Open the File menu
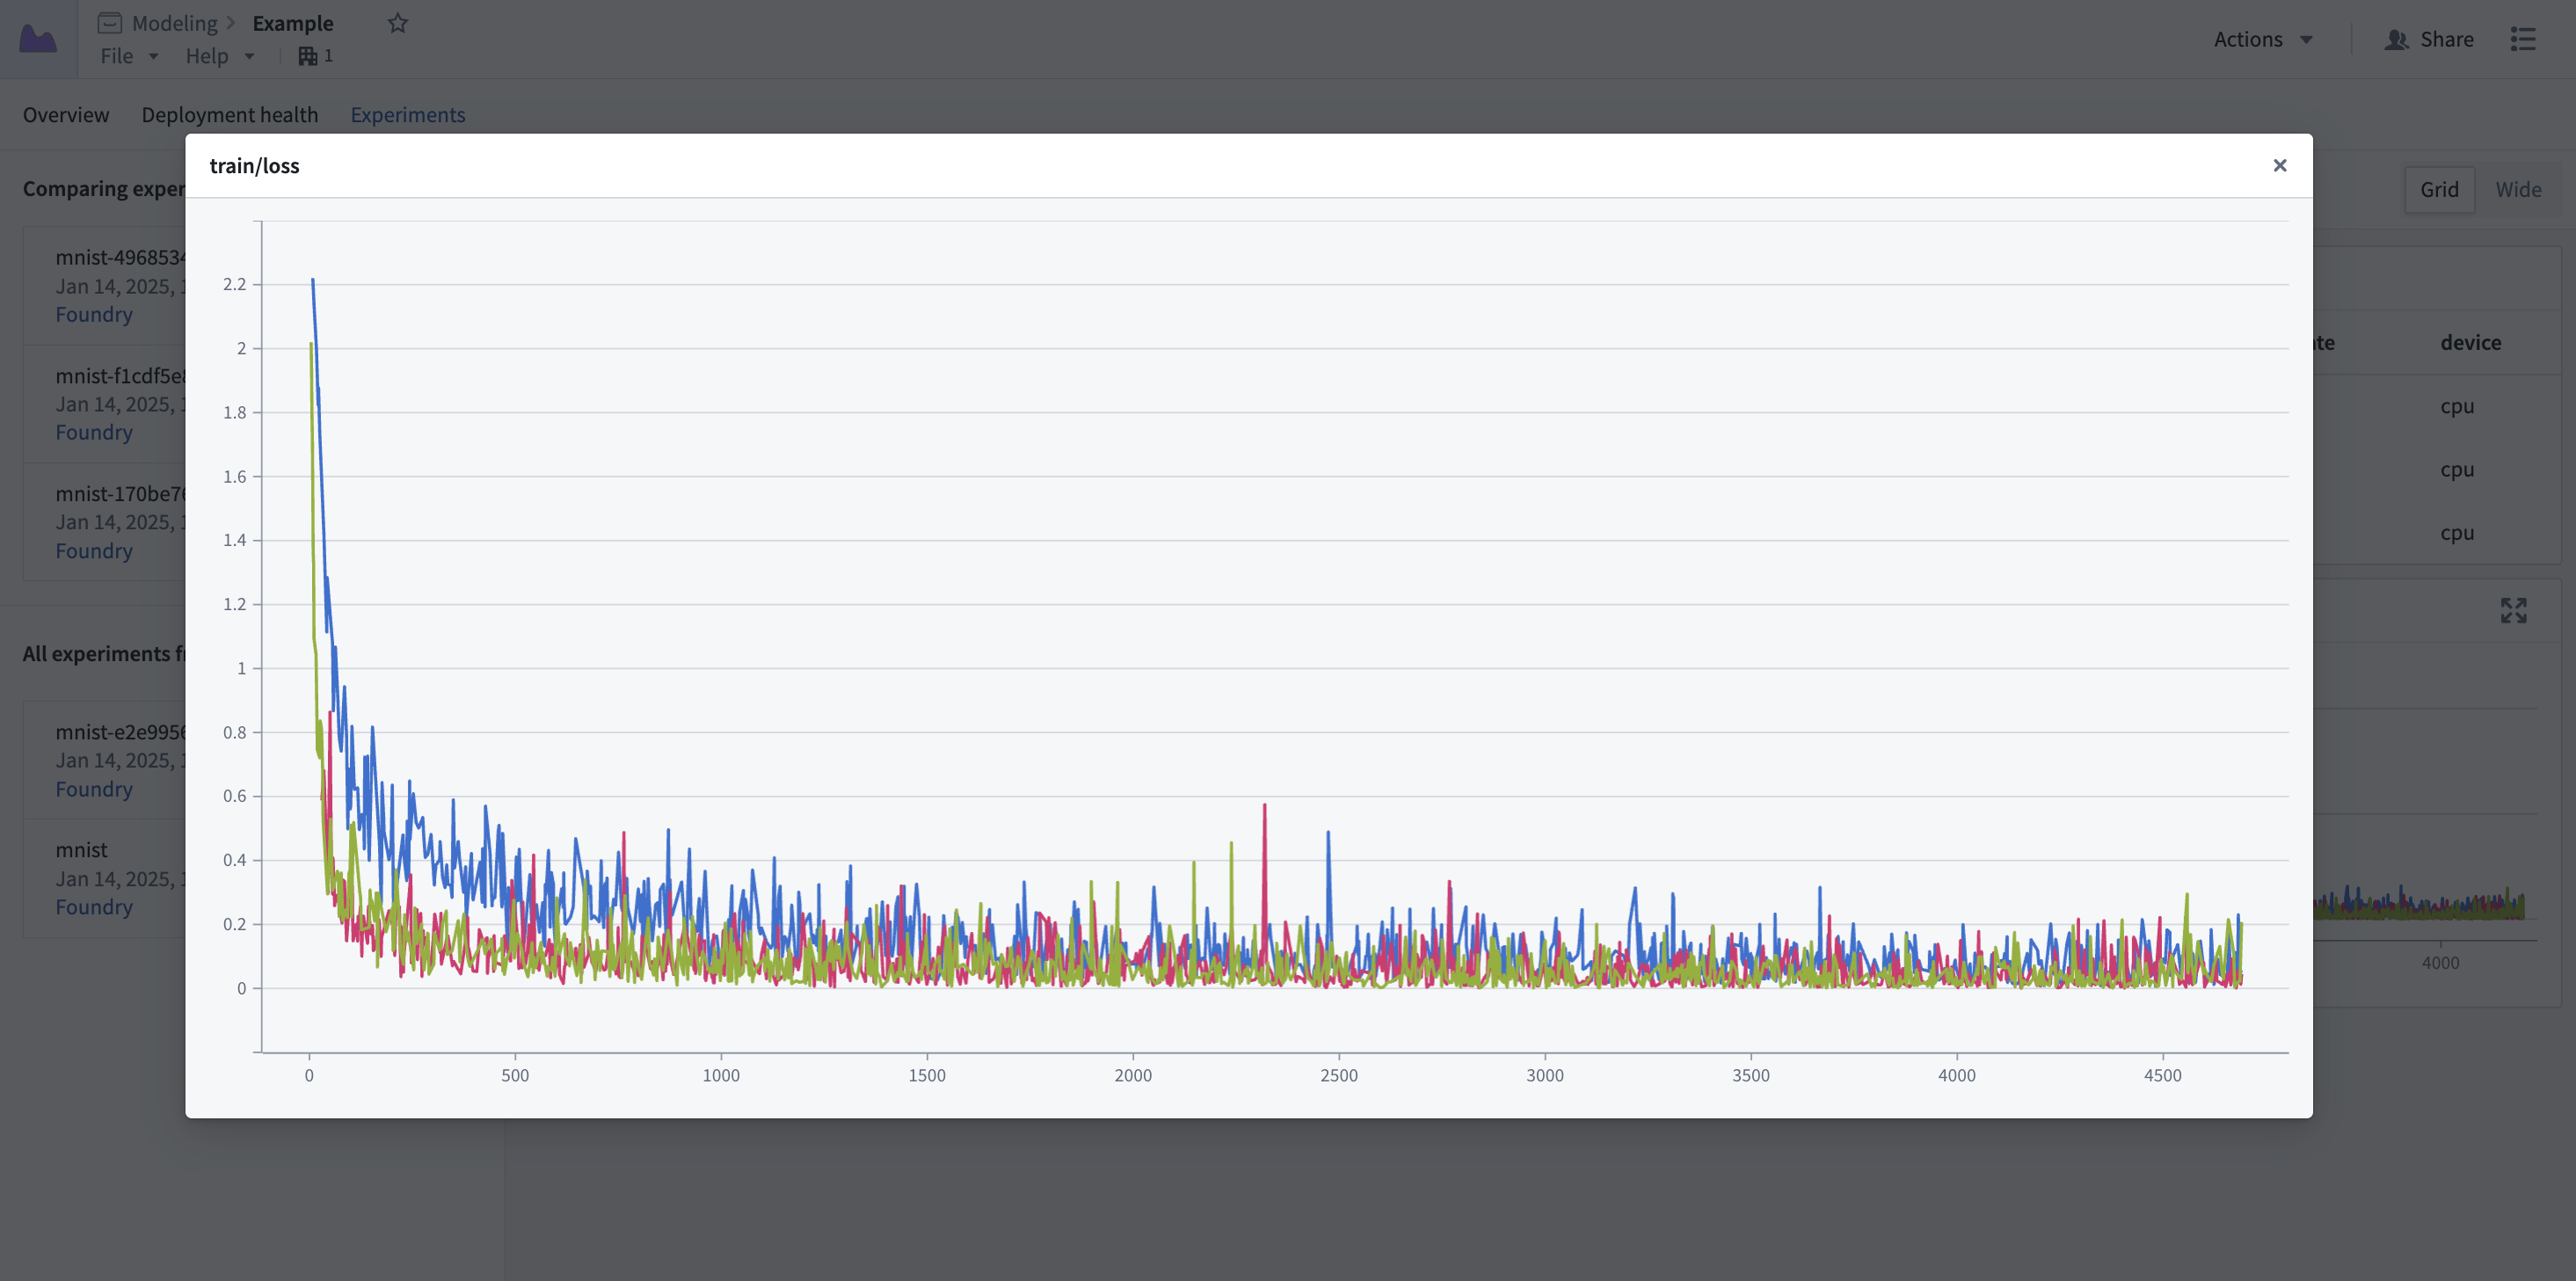 (129, 56)
